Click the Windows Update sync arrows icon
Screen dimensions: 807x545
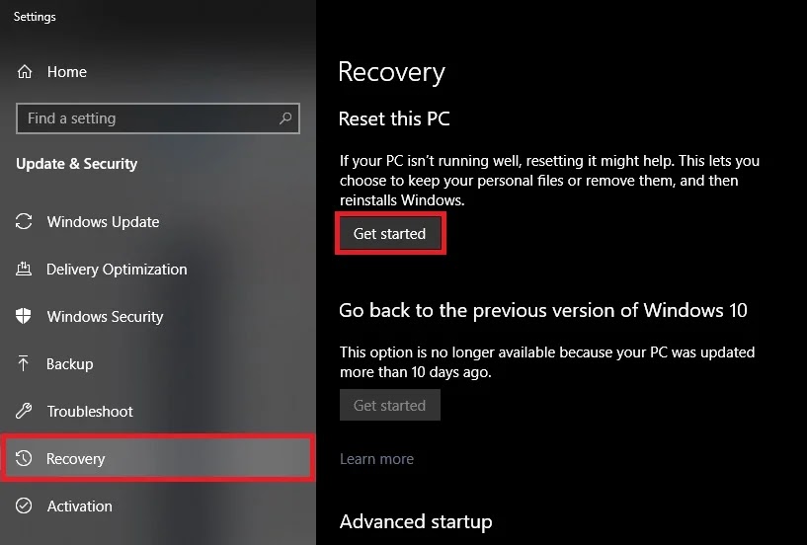(x=24, y=221)
